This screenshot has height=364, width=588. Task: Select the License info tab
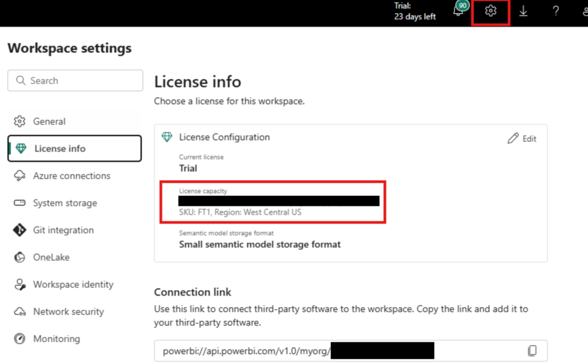74,149
